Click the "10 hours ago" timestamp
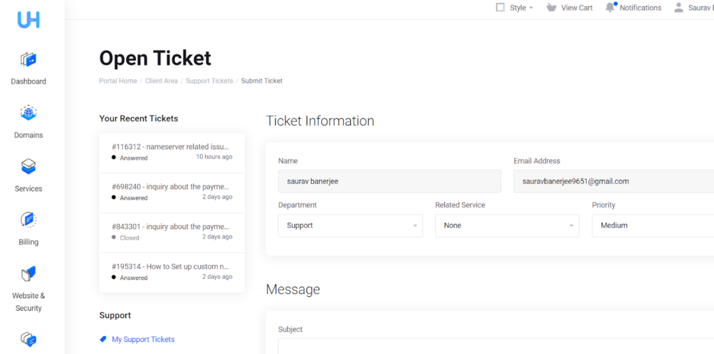 tap(214, 157)
